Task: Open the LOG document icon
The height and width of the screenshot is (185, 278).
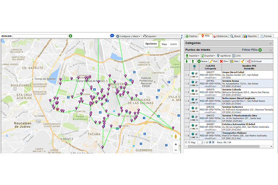Action: coord(234,56)
